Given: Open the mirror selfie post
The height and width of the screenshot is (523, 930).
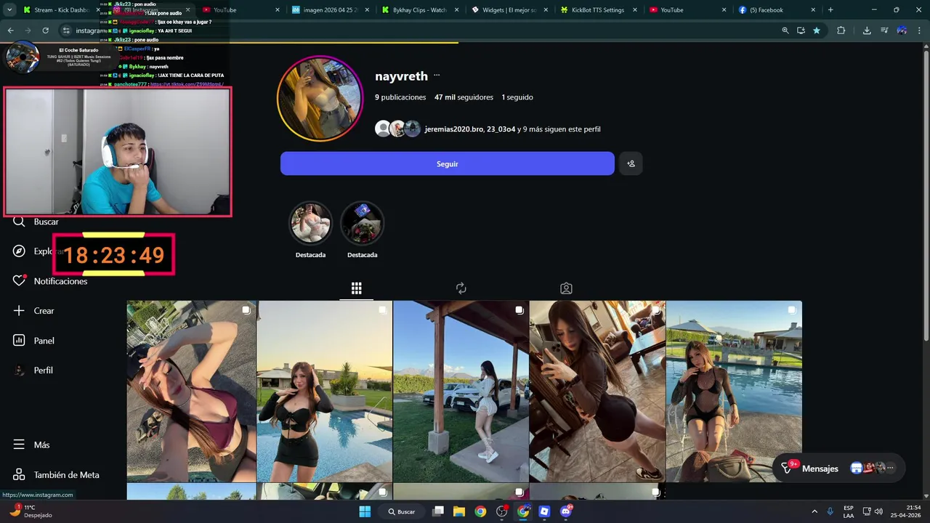Looking at the screenshot, I should pyautogui.click(x=597, y=391).
